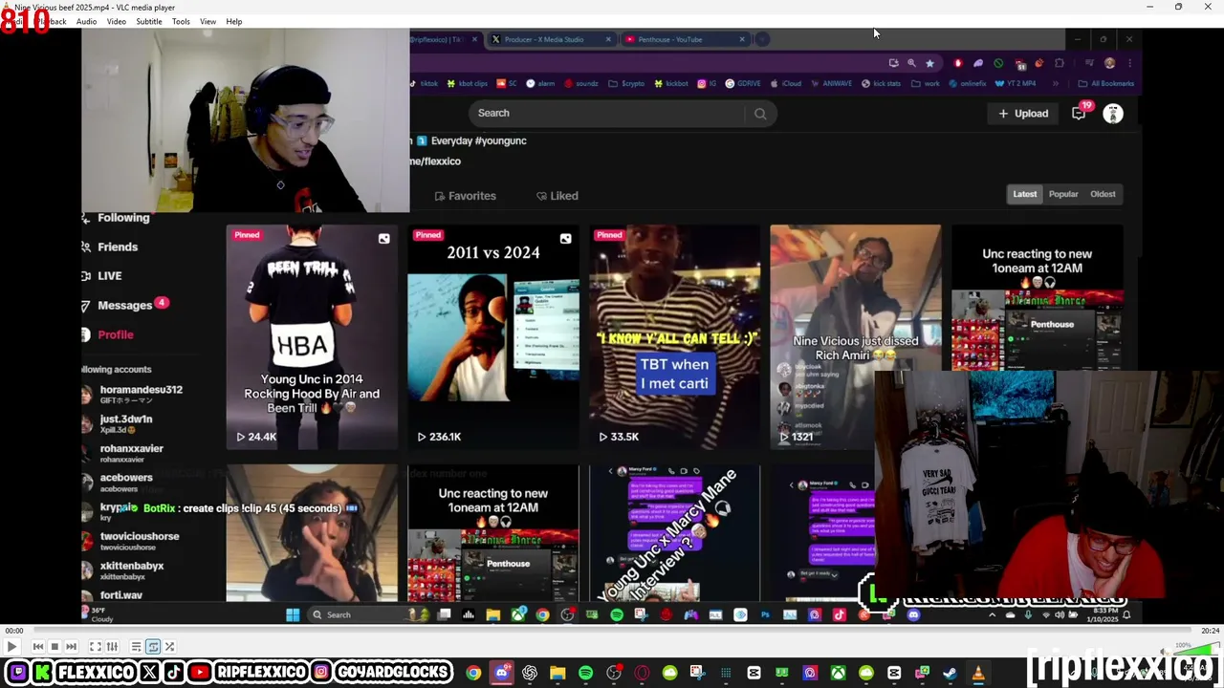Open the Video menu

[x=117, y=21]
